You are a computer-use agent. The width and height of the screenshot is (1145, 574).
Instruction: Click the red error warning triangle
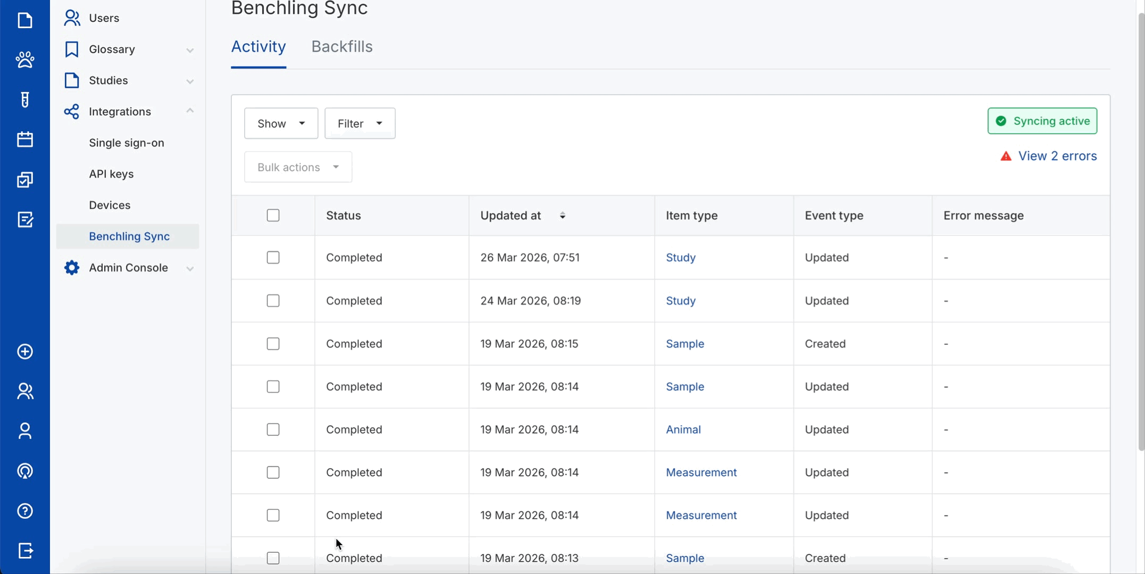pos(1006,156)
